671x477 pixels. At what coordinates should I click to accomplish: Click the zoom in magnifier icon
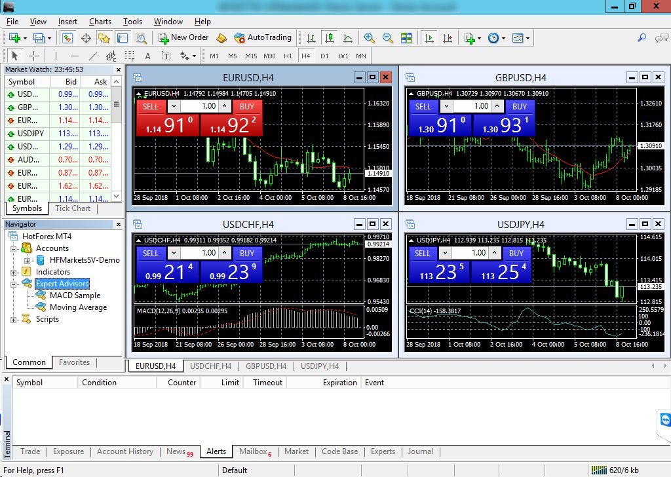coord(370,38)
